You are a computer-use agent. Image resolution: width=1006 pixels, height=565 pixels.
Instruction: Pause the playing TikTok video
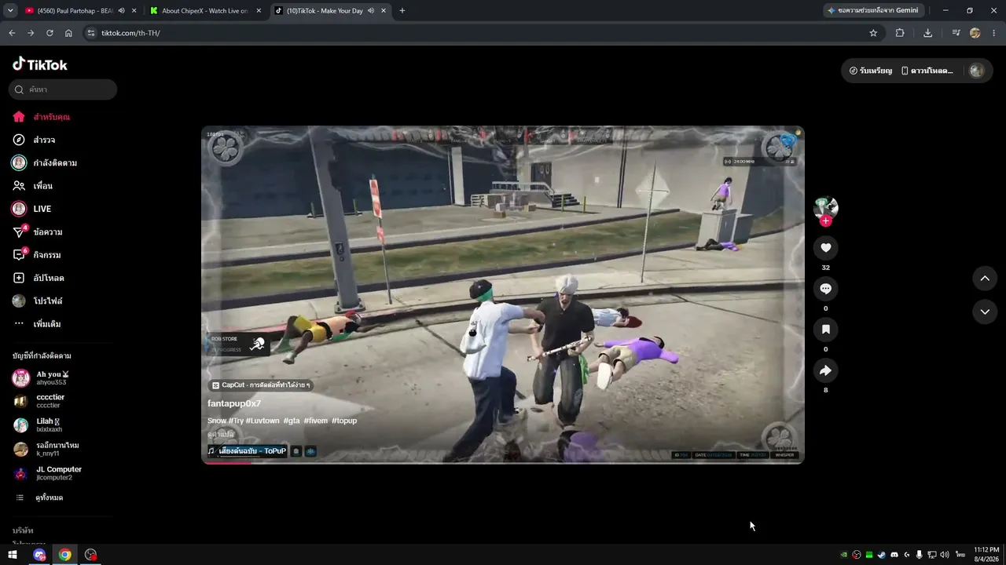[x=503, y=295]
